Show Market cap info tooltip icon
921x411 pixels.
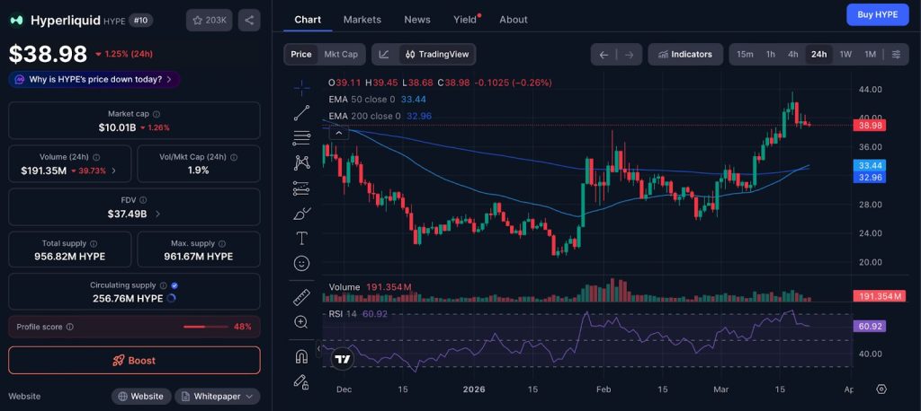(x=156, y=114)
